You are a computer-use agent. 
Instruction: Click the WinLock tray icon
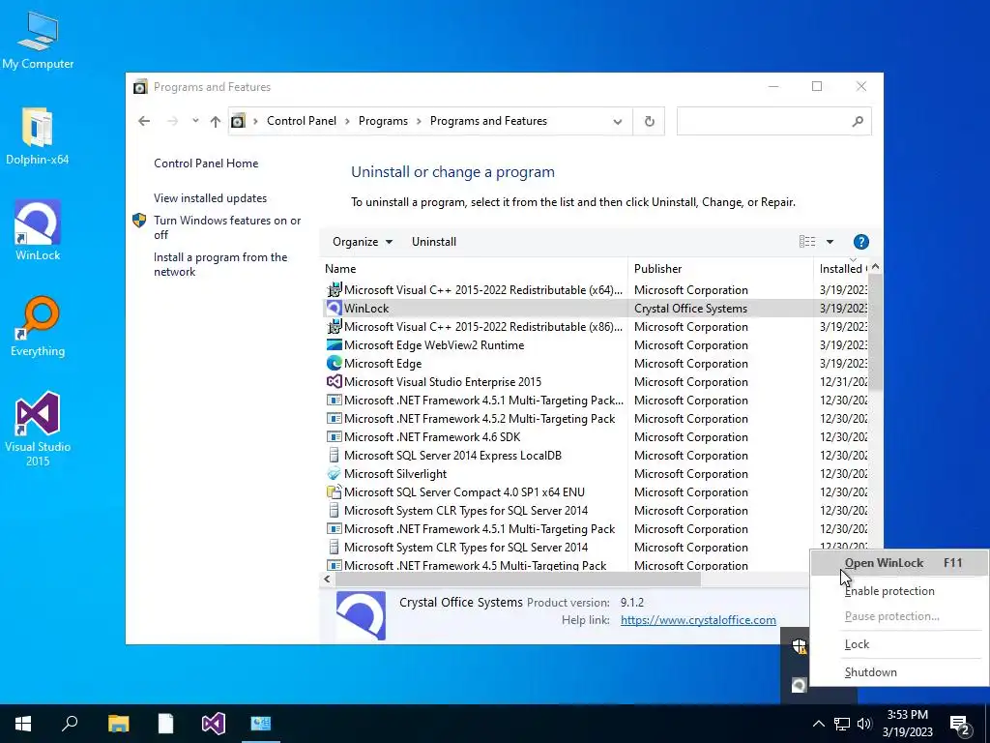(x=799, y=685)
